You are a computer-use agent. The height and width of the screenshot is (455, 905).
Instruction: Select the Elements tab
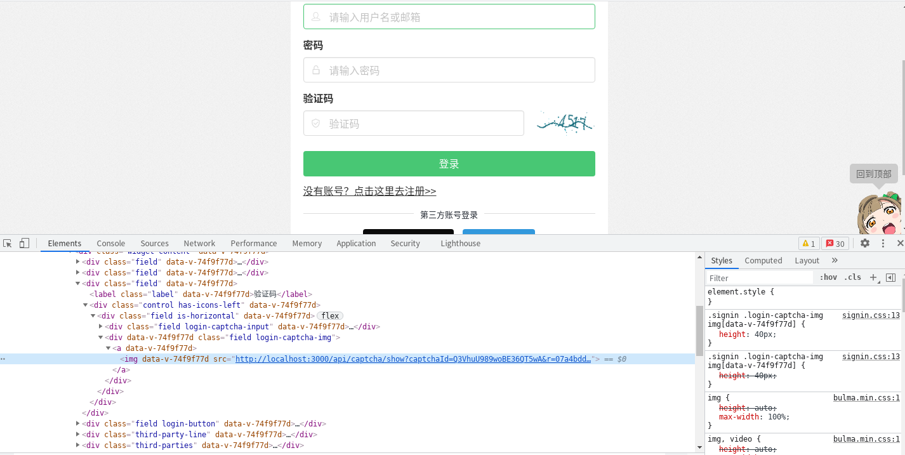coord(65,243)
